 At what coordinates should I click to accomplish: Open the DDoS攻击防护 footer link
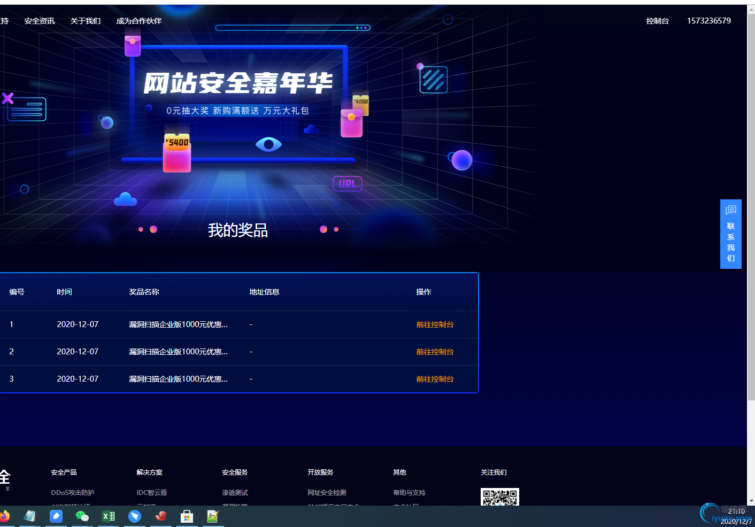point(72,492)
